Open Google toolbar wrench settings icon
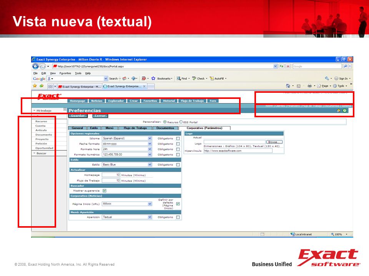This screenshot has height=276, width=369. coord(327,78)
